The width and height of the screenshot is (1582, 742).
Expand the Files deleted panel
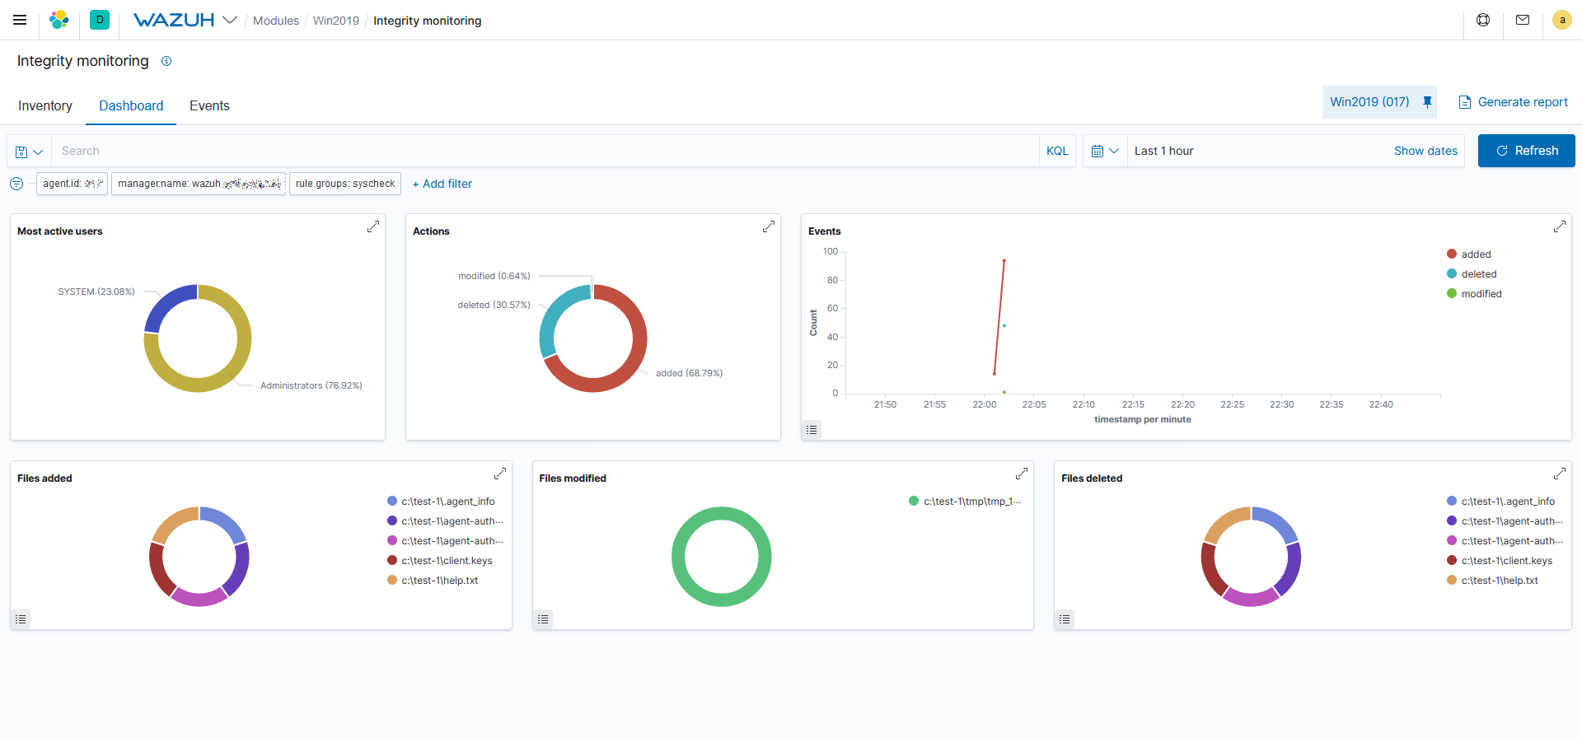click(x=1560, y=474)
